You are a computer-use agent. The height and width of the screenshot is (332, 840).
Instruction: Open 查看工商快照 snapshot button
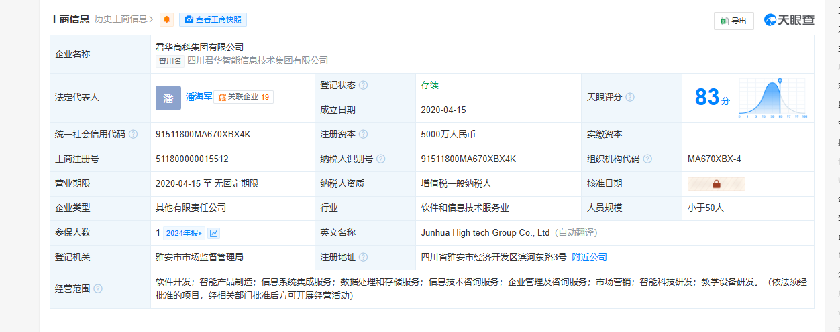pos(213,19)
